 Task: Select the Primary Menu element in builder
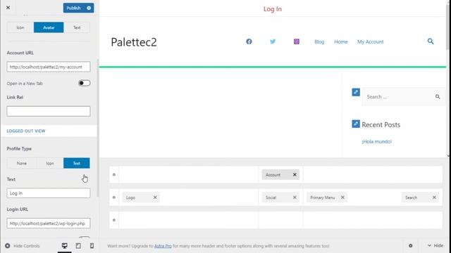pyautogui.click(x=323, y=197)
